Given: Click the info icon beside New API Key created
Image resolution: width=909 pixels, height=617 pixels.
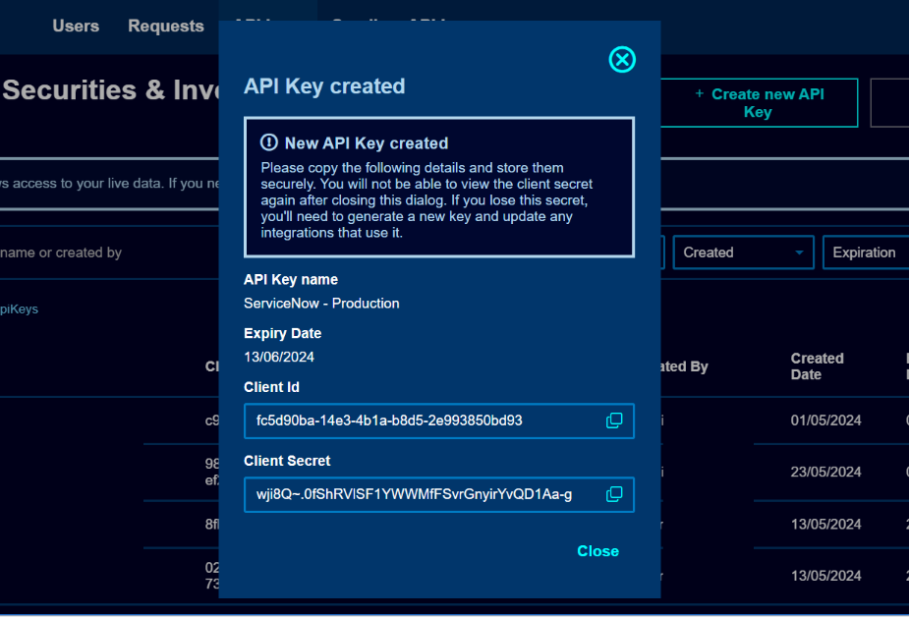Looking at the screenshot, I should [269, 143].
